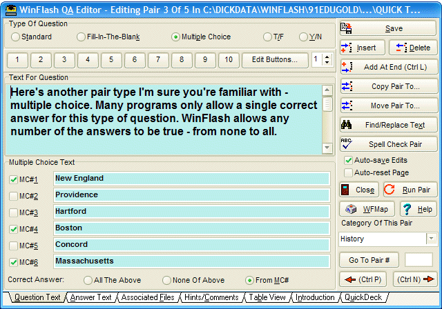Check the MC#5 checkbox
Viewport: 442px width, 309px height.
coord(13,246)
